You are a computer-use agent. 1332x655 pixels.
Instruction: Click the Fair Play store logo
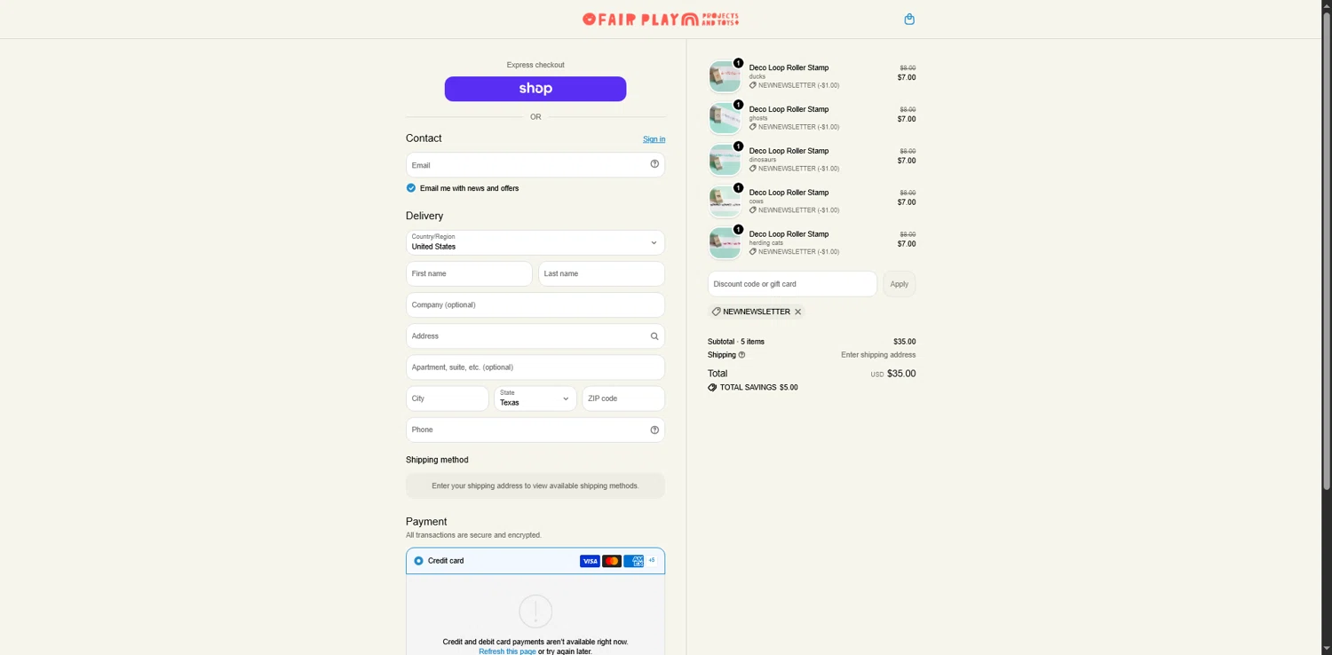coord(661,19)
